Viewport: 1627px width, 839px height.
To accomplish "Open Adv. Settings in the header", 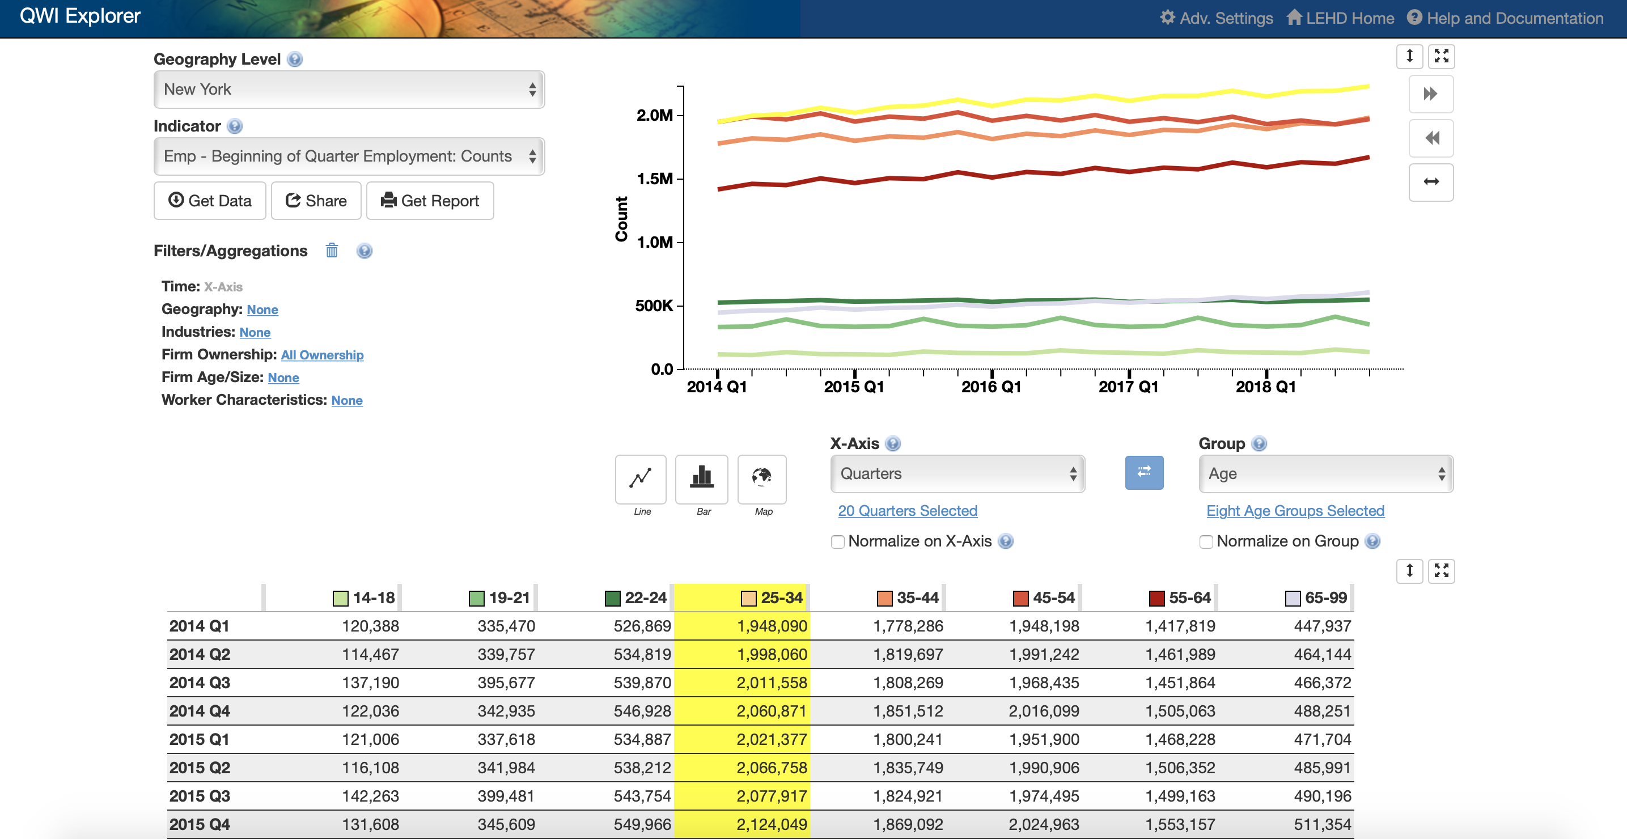I will click(x=1217, y=18).
